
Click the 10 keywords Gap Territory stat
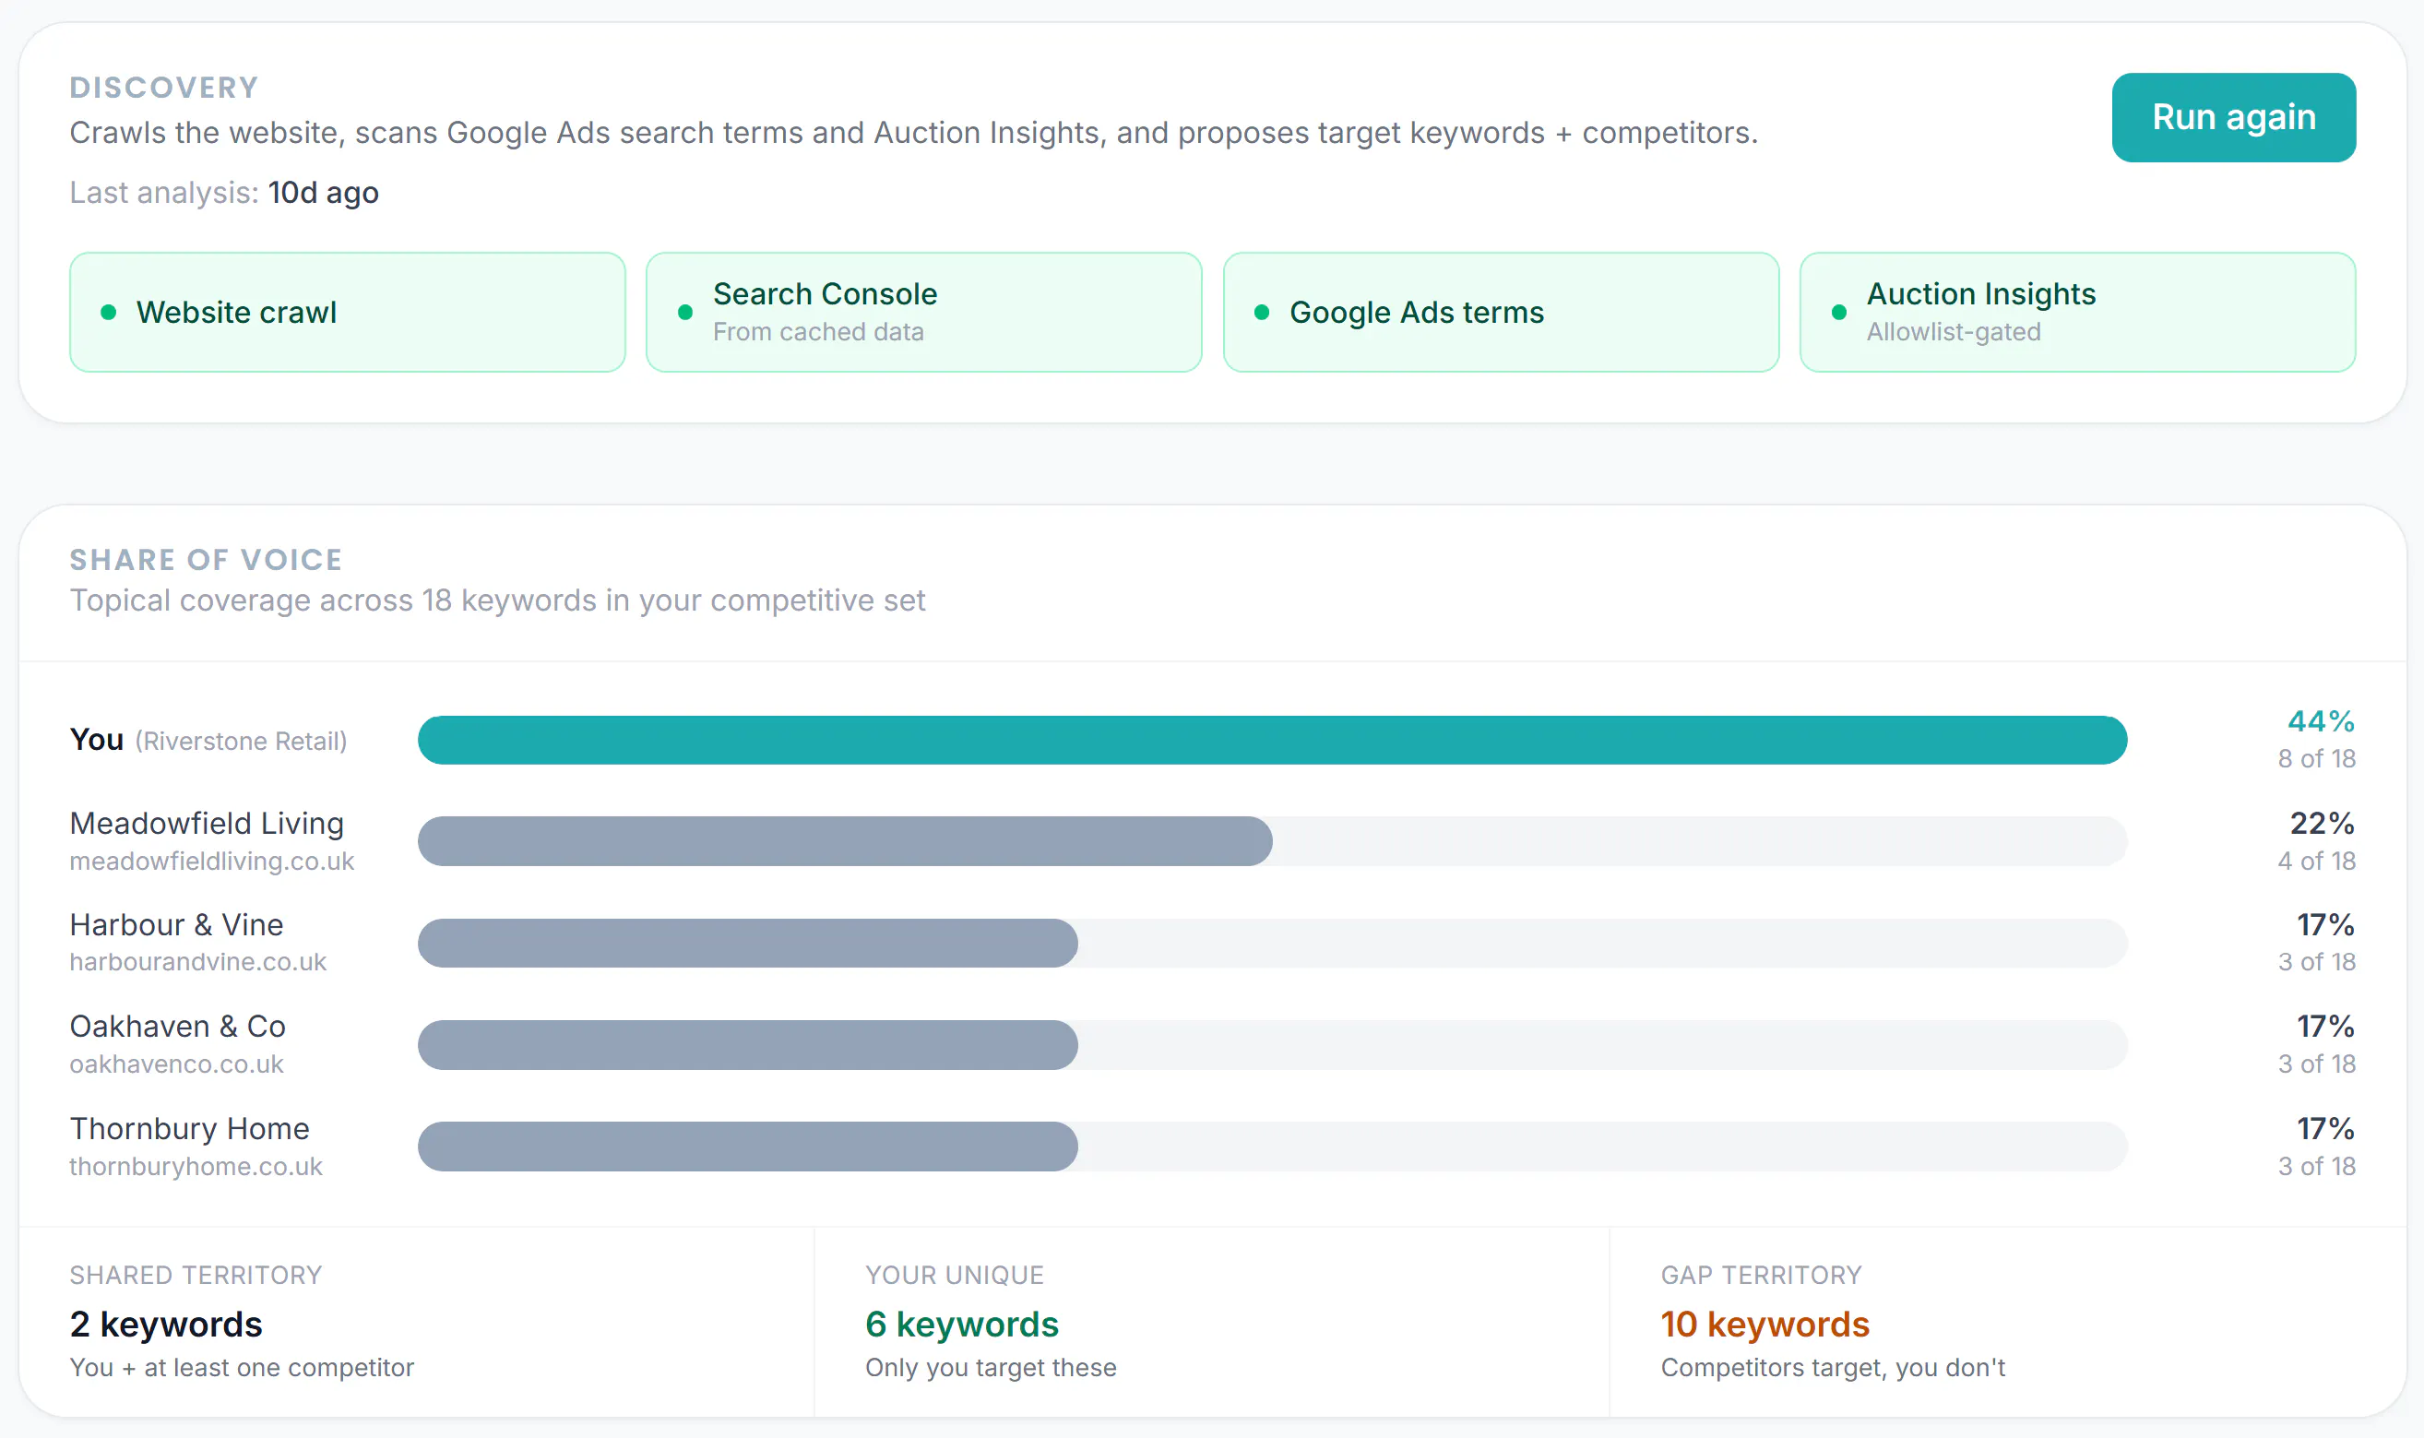tap(1765, 1324)
